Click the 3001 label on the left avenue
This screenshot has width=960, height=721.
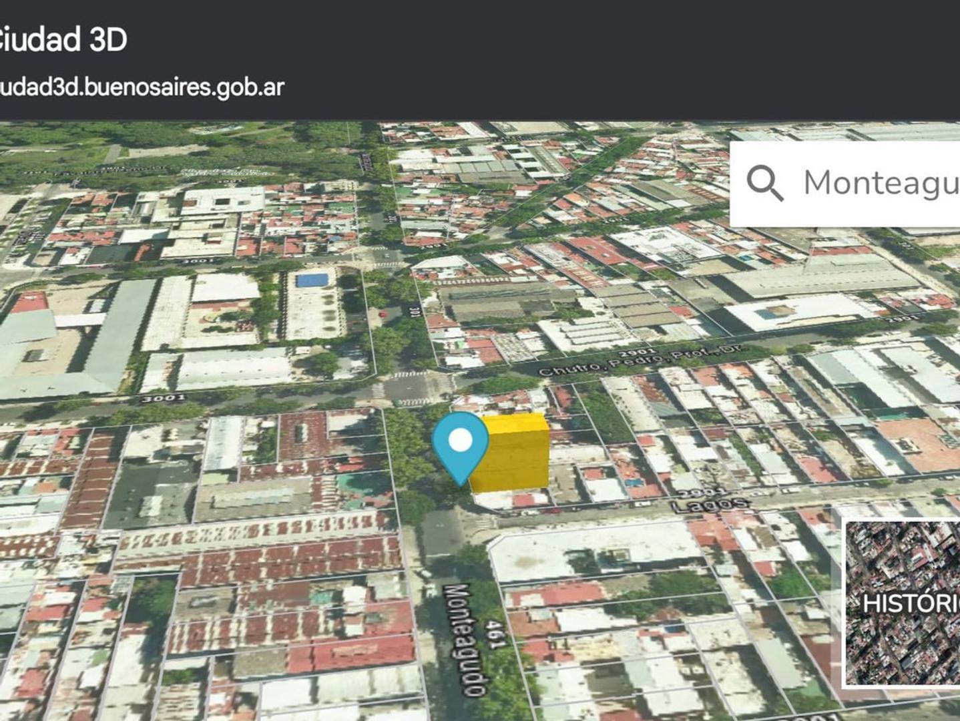click(164, 397)
